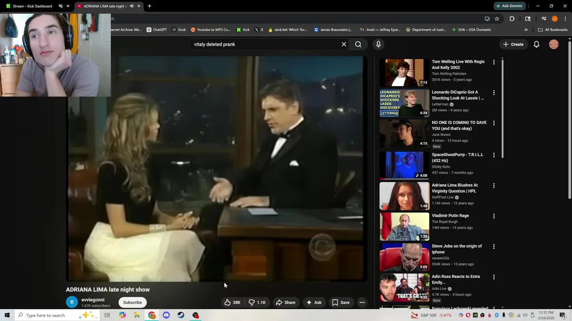Open options menu for SpaceGhostPurrp video

(494, 155)
